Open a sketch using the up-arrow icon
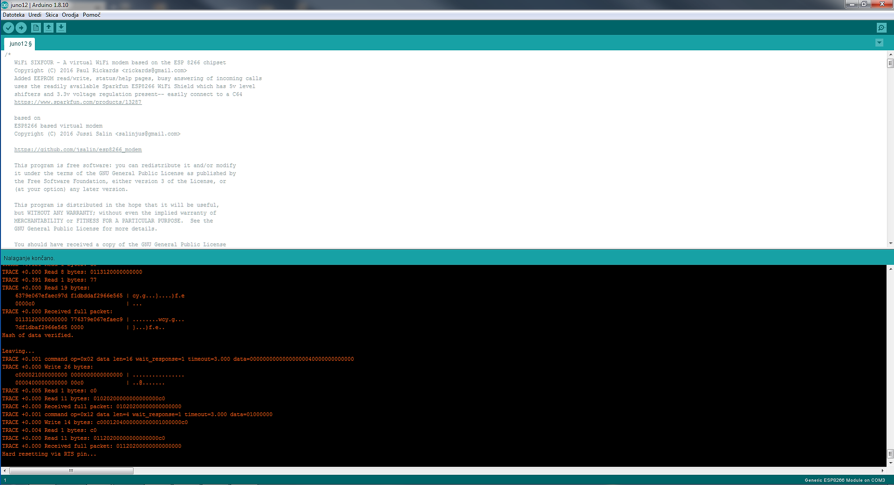 coord(48,28)
